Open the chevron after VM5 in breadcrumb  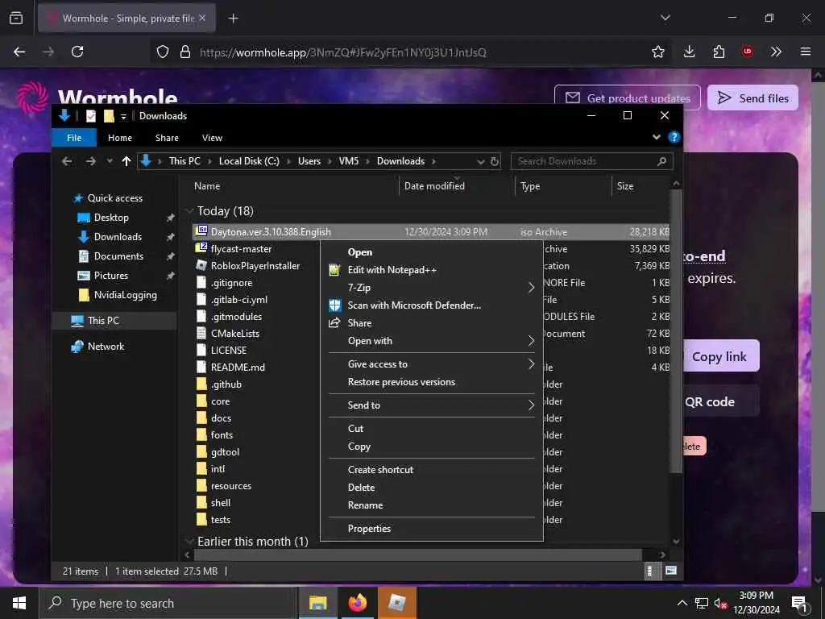[x=368, y=161]
